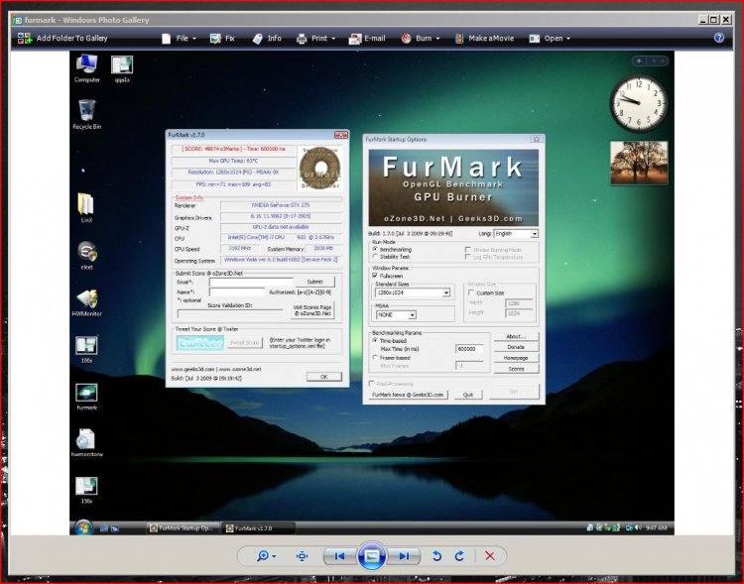Click the blue Help icon
This screenshot has height=584, width=744.
[x=719, y=38]
